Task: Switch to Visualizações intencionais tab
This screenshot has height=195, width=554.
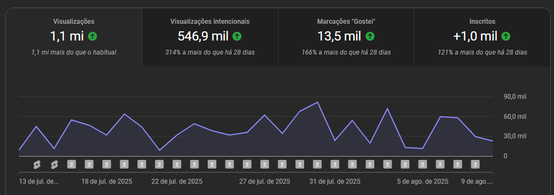Action: [210, 37]
